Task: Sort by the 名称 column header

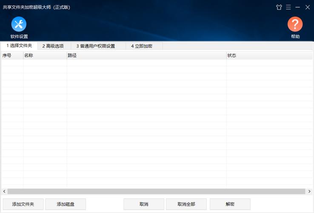Action: point(45,55)
